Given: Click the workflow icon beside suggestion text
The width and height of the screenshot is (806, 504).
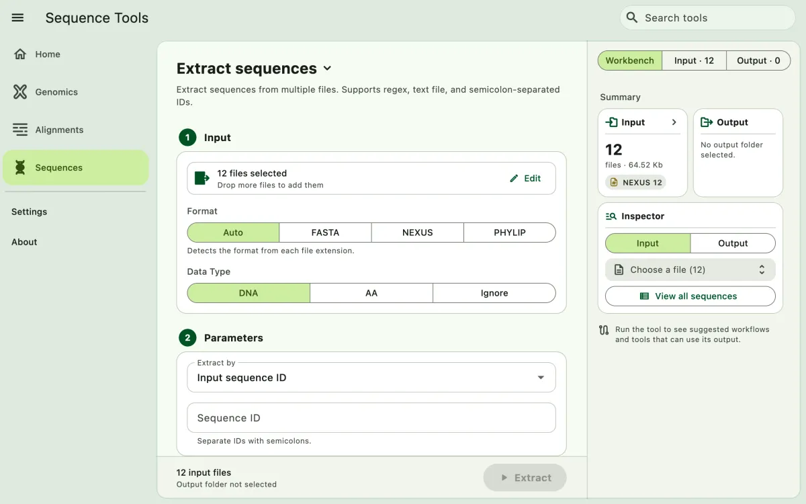Looking at the screenshot, I should click(x=604, y=330).
